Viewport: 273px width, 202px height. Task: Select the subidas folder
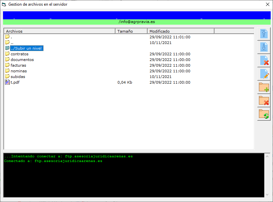pos(18,77)
